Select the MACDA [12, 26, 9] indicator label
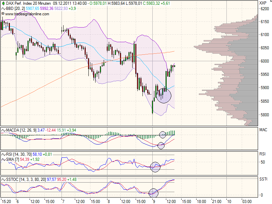The image size is (272, 204). [21, 130]
